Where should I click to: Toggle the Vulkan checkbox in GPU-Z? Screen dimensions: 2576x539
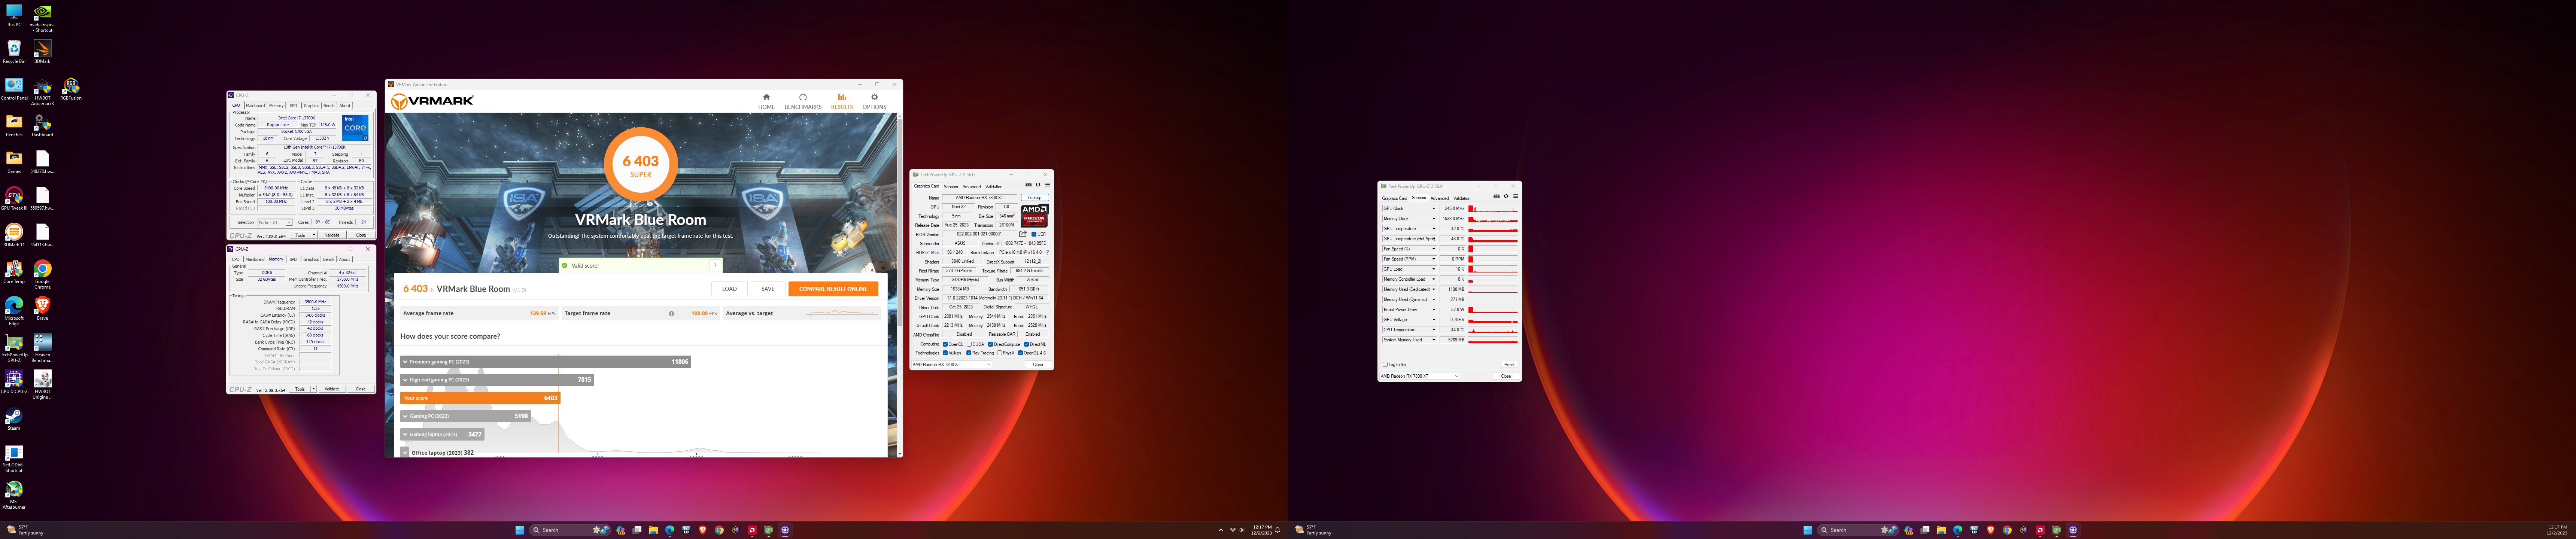pos(945,353)
